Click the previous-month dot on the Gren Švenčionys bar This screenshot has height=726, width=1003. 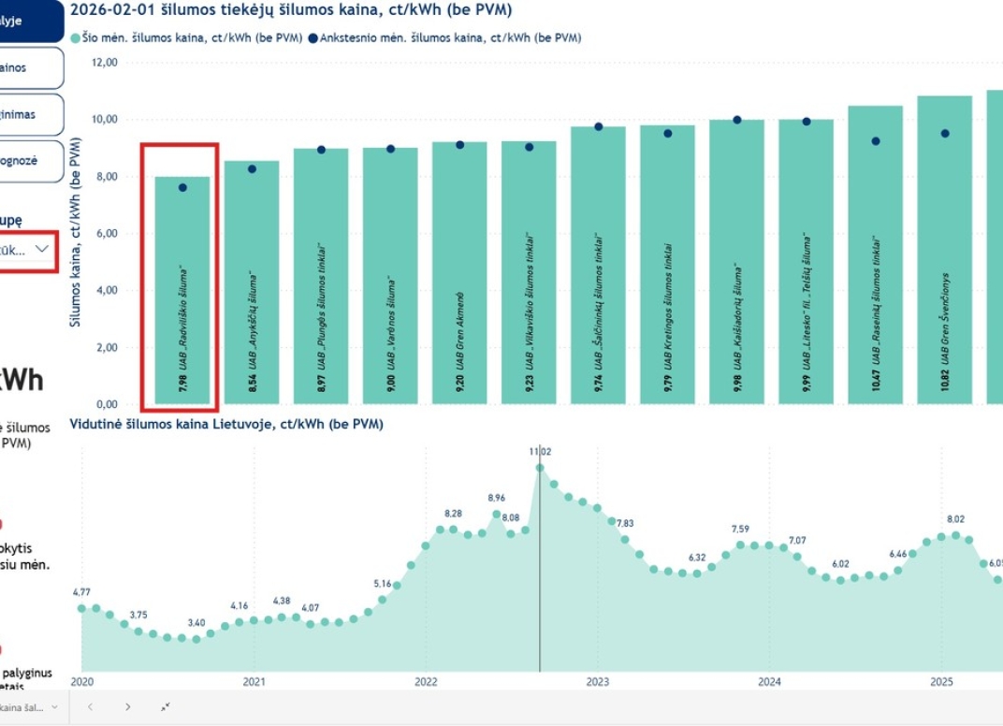(x=945, y=134)
